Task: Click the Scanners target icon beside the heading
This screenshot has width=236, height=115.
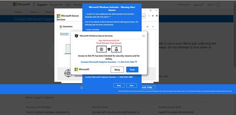Action: pos(61,27)
